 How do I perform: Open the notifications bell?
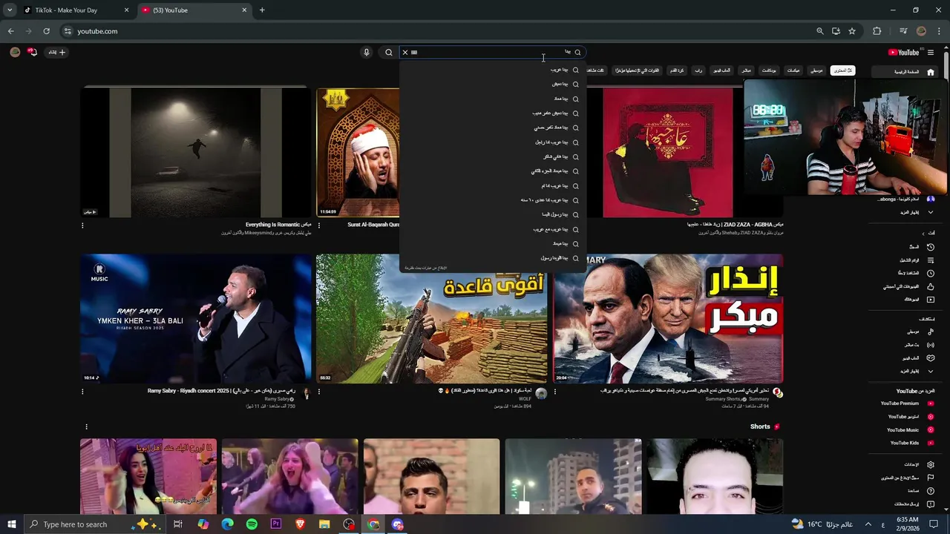[32, 52]
